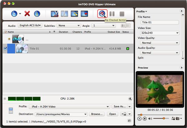The height and width of the screenshot is (128, 187).
Task: Switch to compact list view icon
Action: (123, 25)
